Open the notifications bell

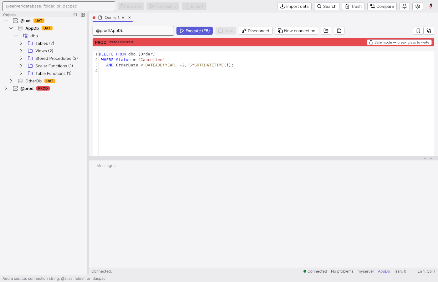[405, 6]
